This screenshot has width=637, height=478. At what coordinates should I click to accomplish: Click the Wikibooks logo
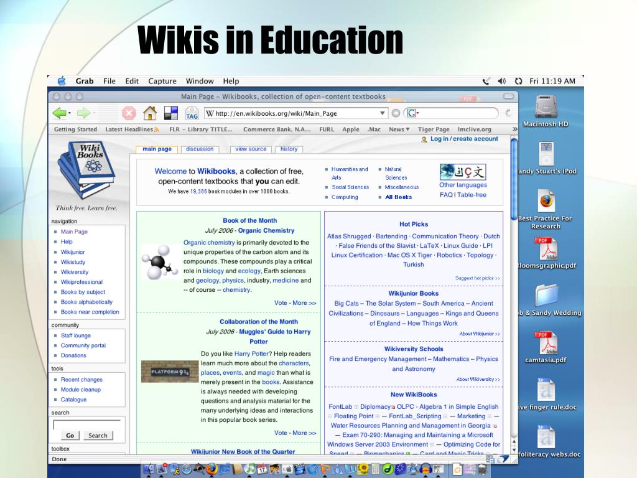tap(86, 169)
